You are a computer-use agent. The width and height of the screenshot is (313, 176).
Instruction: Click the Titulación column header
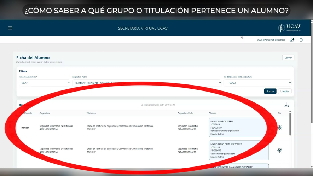(91, 113)
